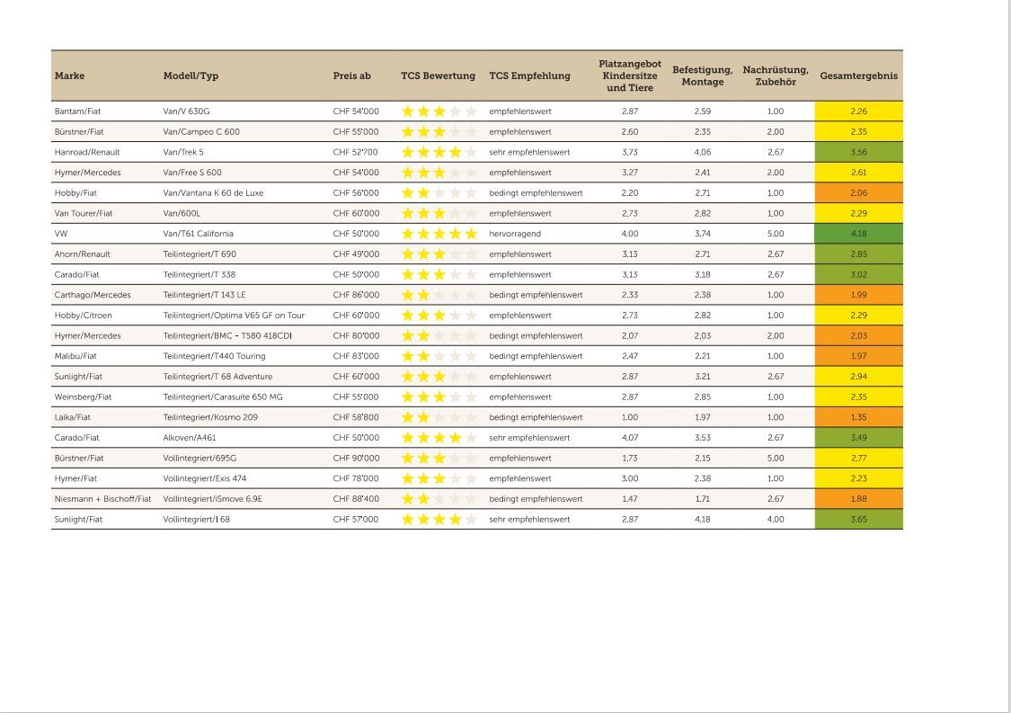This screenshot has width=1011, height=713.
Task: Select the overall score "3.65"
Action: [859, 520]
